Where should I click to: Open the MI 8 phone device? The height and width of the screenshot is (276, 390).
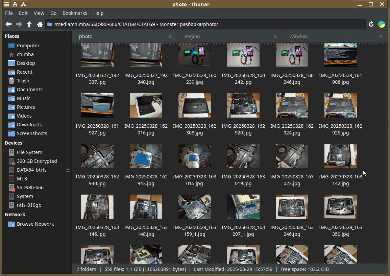tap(22, 179)
